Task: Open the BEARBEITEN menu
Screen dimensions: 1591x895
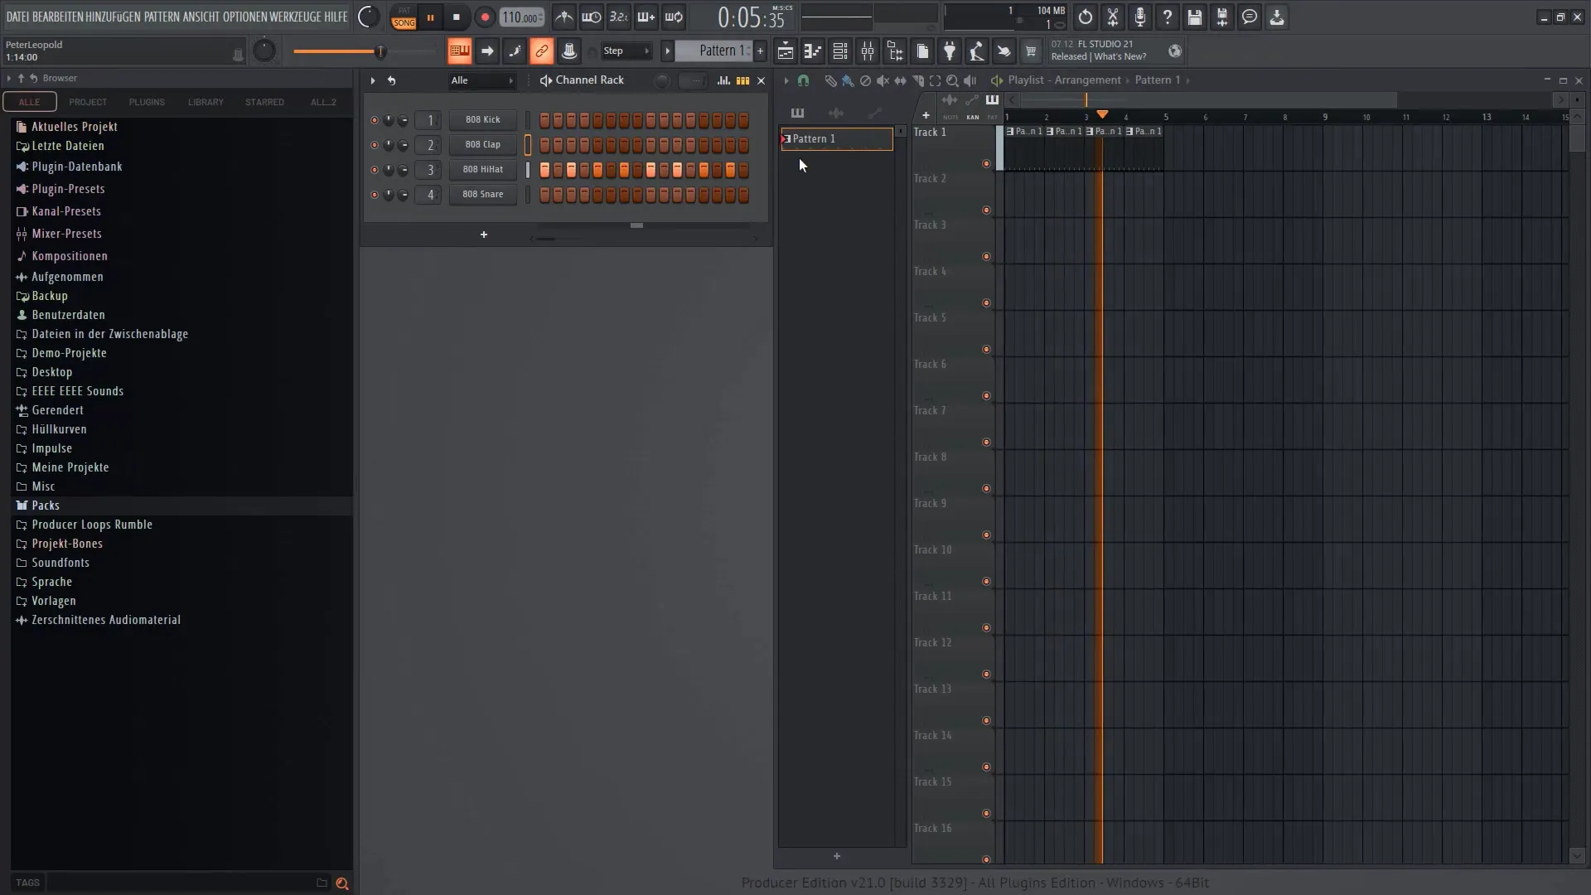Action: [x=57, y=17]
